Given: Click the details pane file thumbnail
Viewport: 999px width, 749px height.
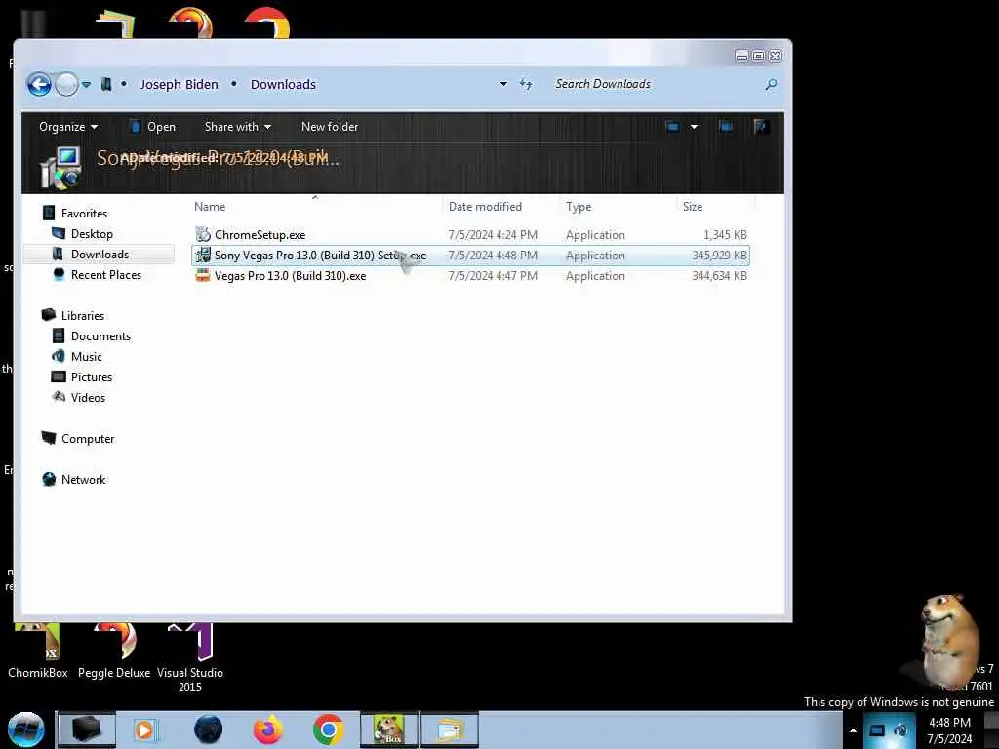Looking at the screenshot, I should pos(60,167).
